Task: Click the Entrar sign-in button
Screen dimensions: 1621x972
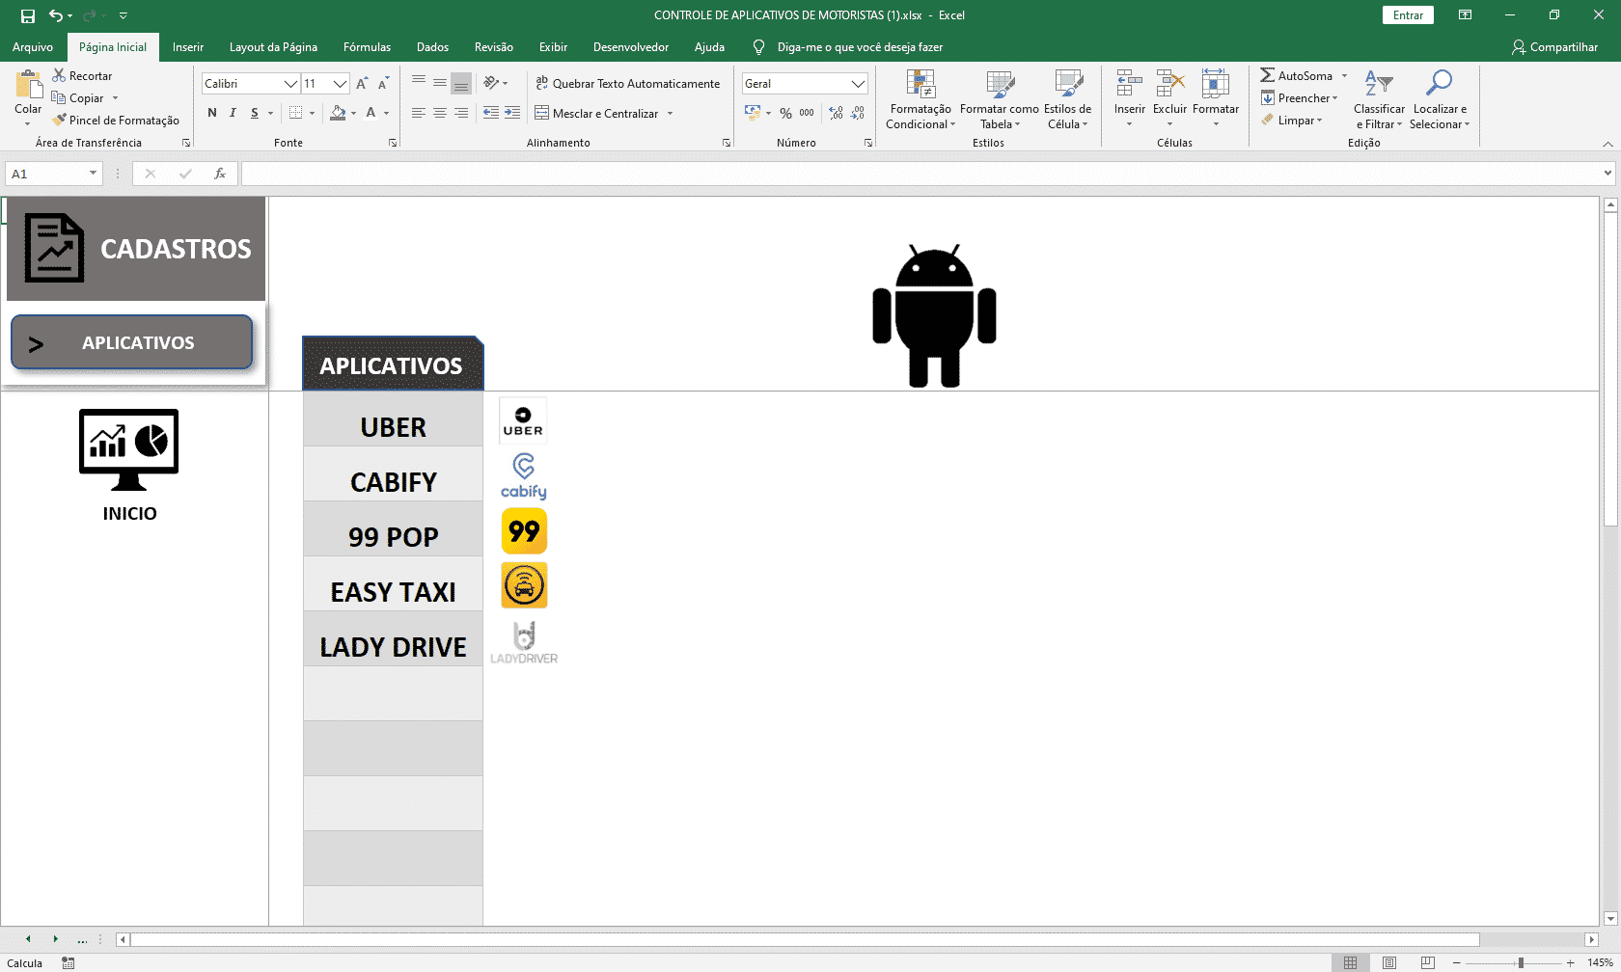Action: [1408, 15]
